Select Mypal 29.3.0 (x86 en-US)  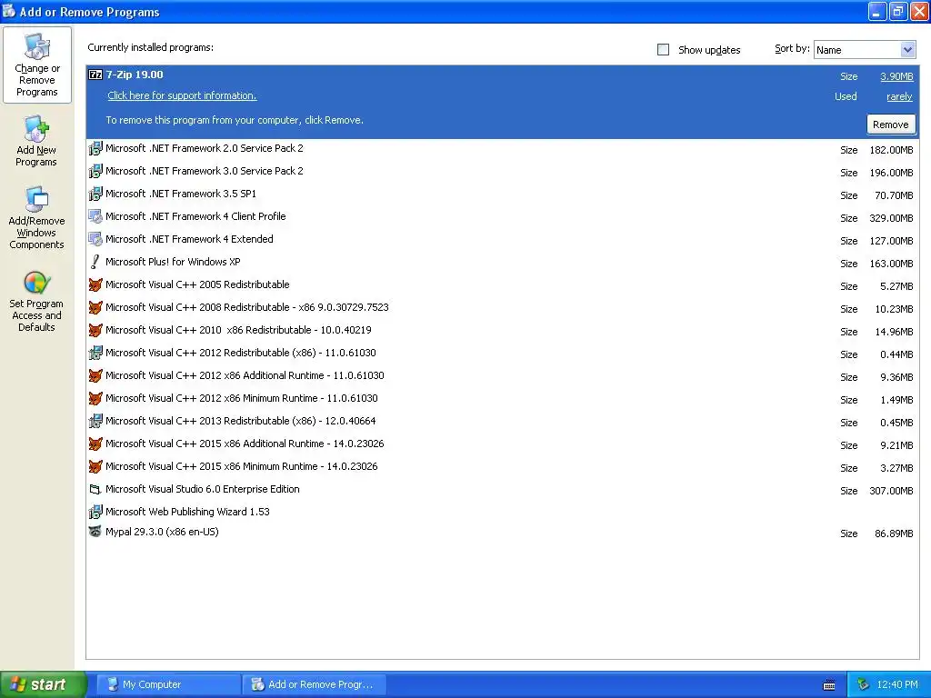pyautogui.click(x=502, y=533)
